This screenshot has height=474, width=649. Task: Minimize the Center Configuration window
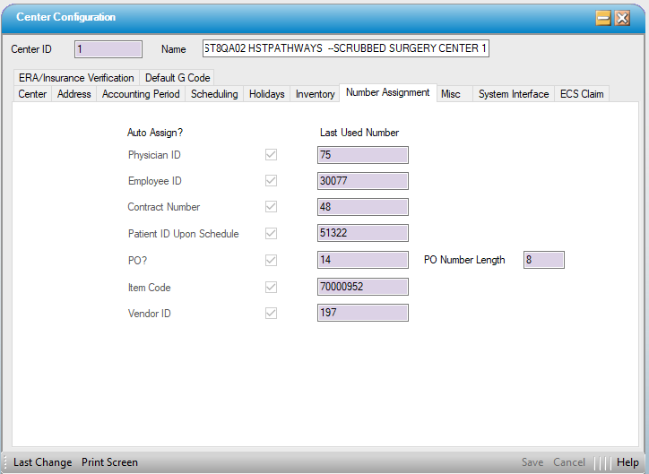(x=603, y=18)
